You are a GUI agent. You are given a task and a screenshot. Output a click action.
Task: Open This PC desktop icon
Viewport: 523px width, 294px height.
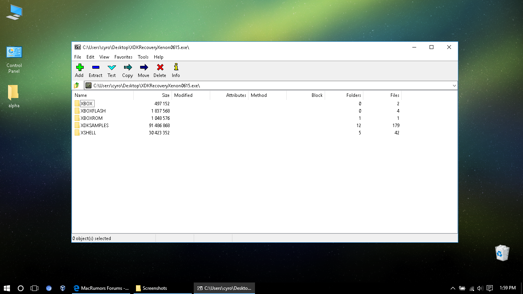point(14,12)
